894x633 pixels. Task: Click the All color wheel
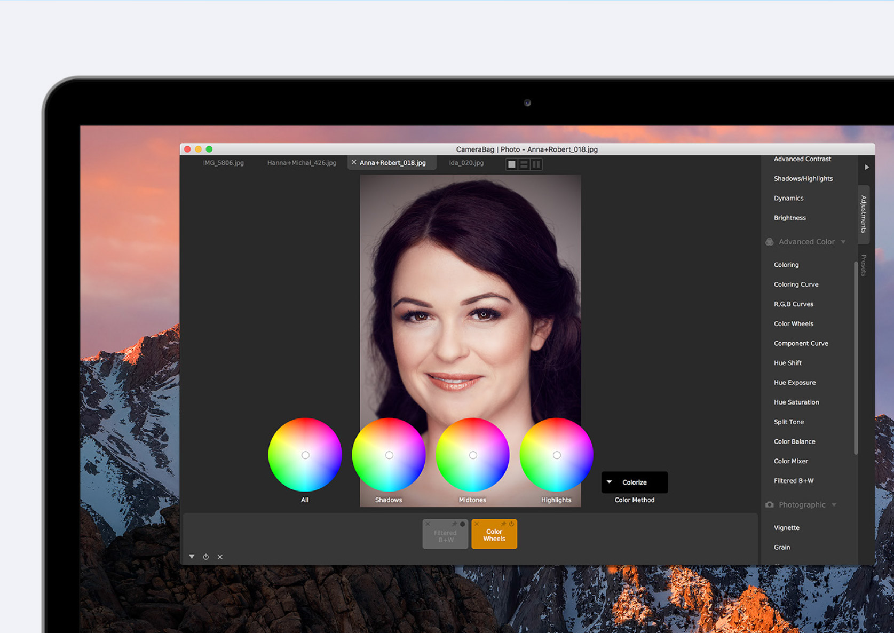(x=305, y=455)
